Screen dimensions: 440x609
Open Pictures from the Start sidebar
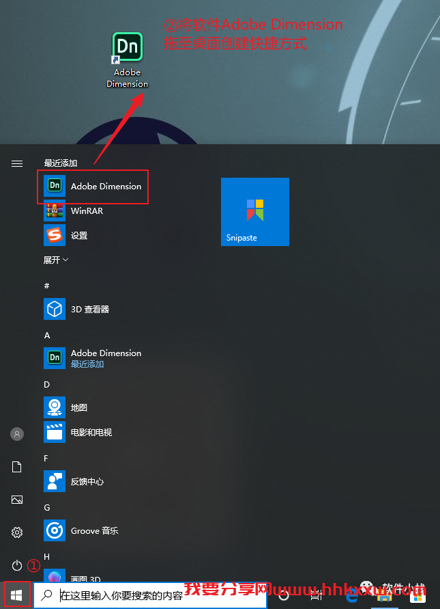coord(17,500)
